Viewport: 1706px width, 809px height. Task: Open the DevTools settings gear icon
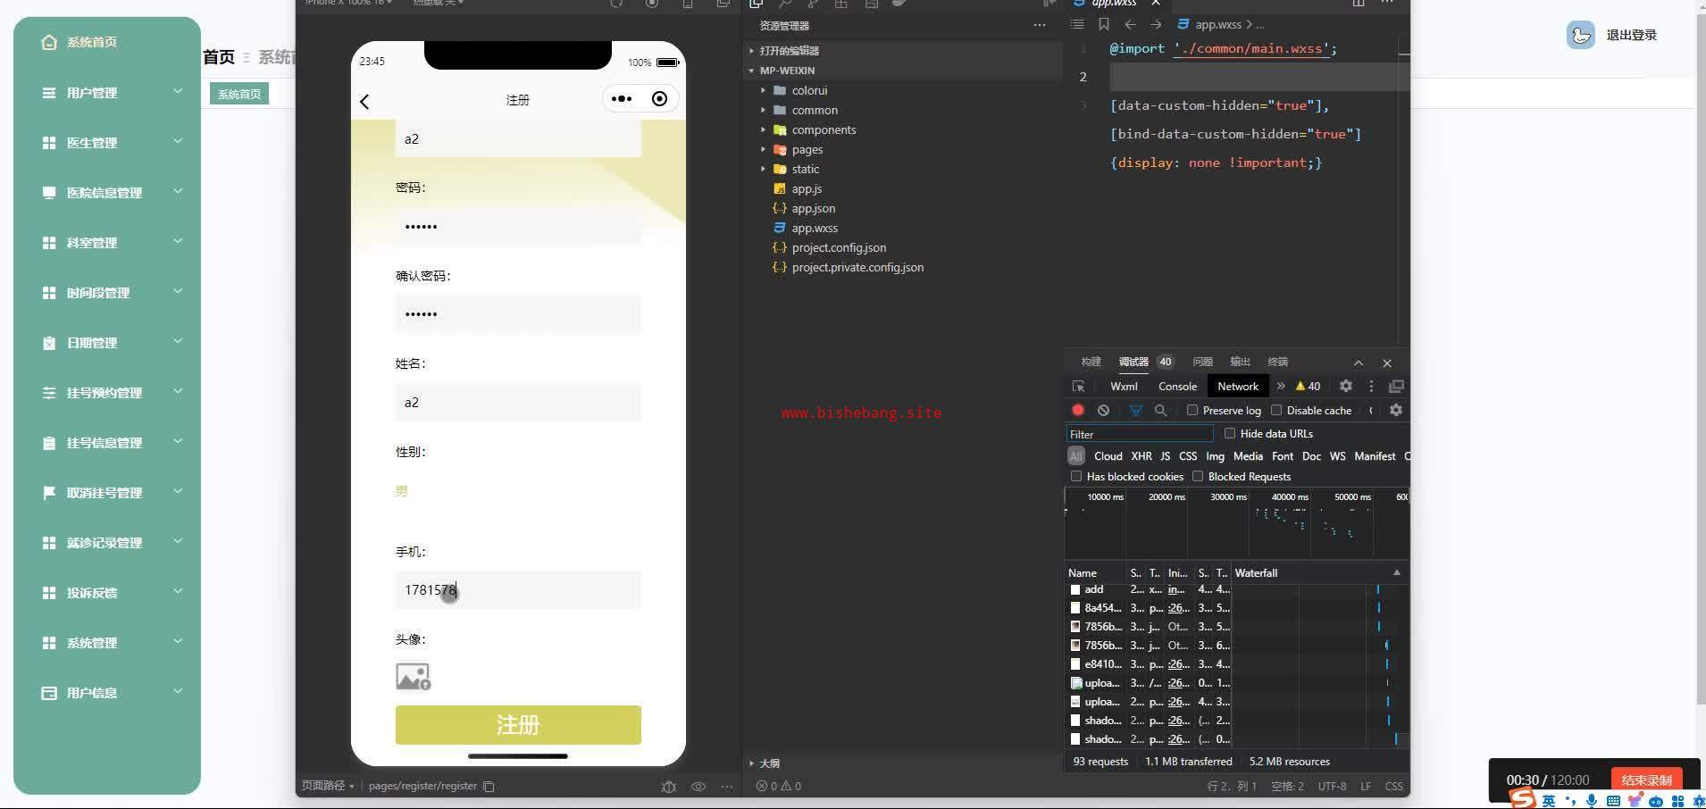[x=1345, y=386]
